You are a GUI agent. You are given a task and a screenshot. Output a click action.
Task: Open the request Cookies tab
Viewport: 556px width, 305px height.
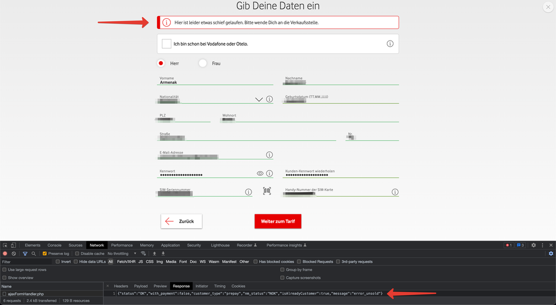coord(238,286)
